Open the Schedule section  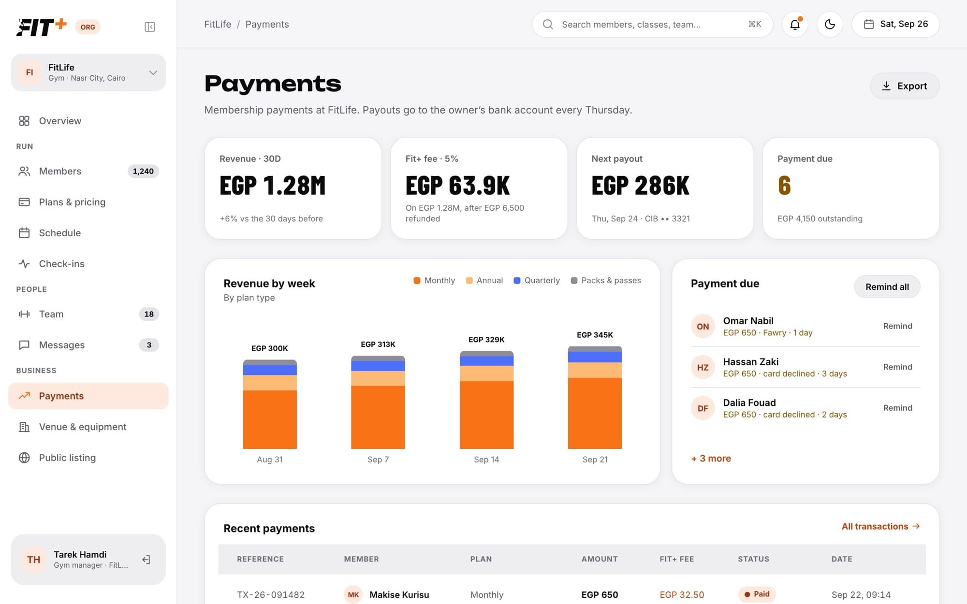(88, 233)
